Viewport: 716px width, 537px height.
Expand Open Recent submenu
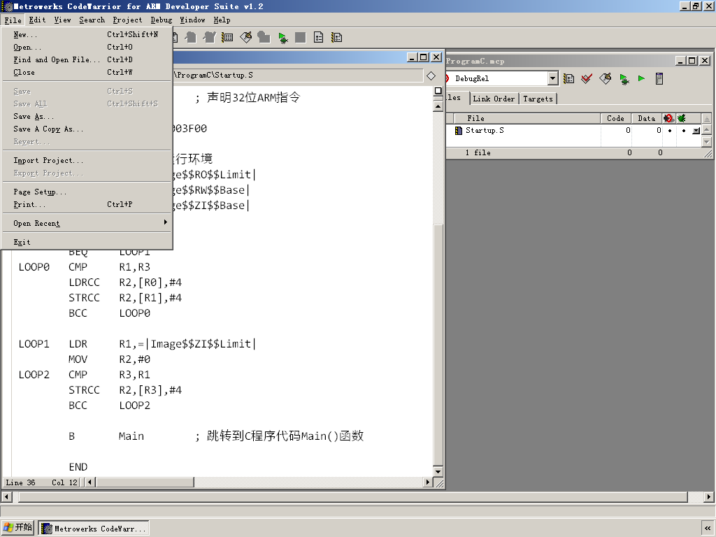click(x=87, y=223)
